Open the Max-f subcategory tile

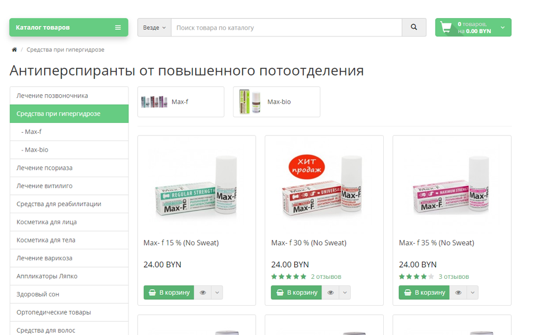(x=181, y=102)
